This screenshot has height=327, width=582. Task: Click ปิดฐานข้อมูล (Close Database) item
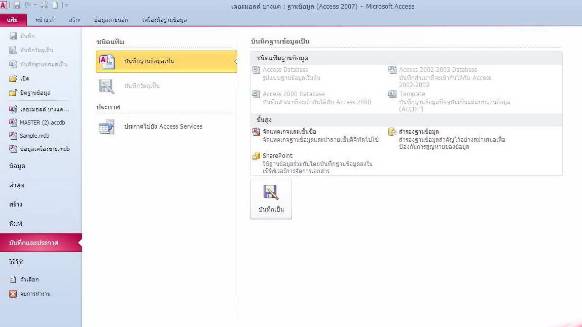pos(30,93)
